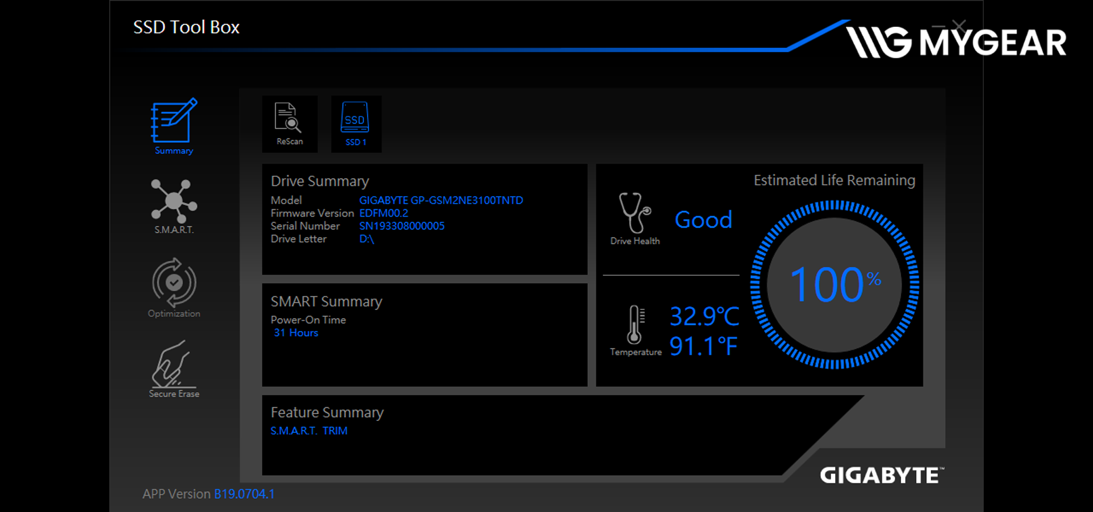
Task: Open the Secure Erase section icon
Action: pyautogui.click(x=174, y=365)
